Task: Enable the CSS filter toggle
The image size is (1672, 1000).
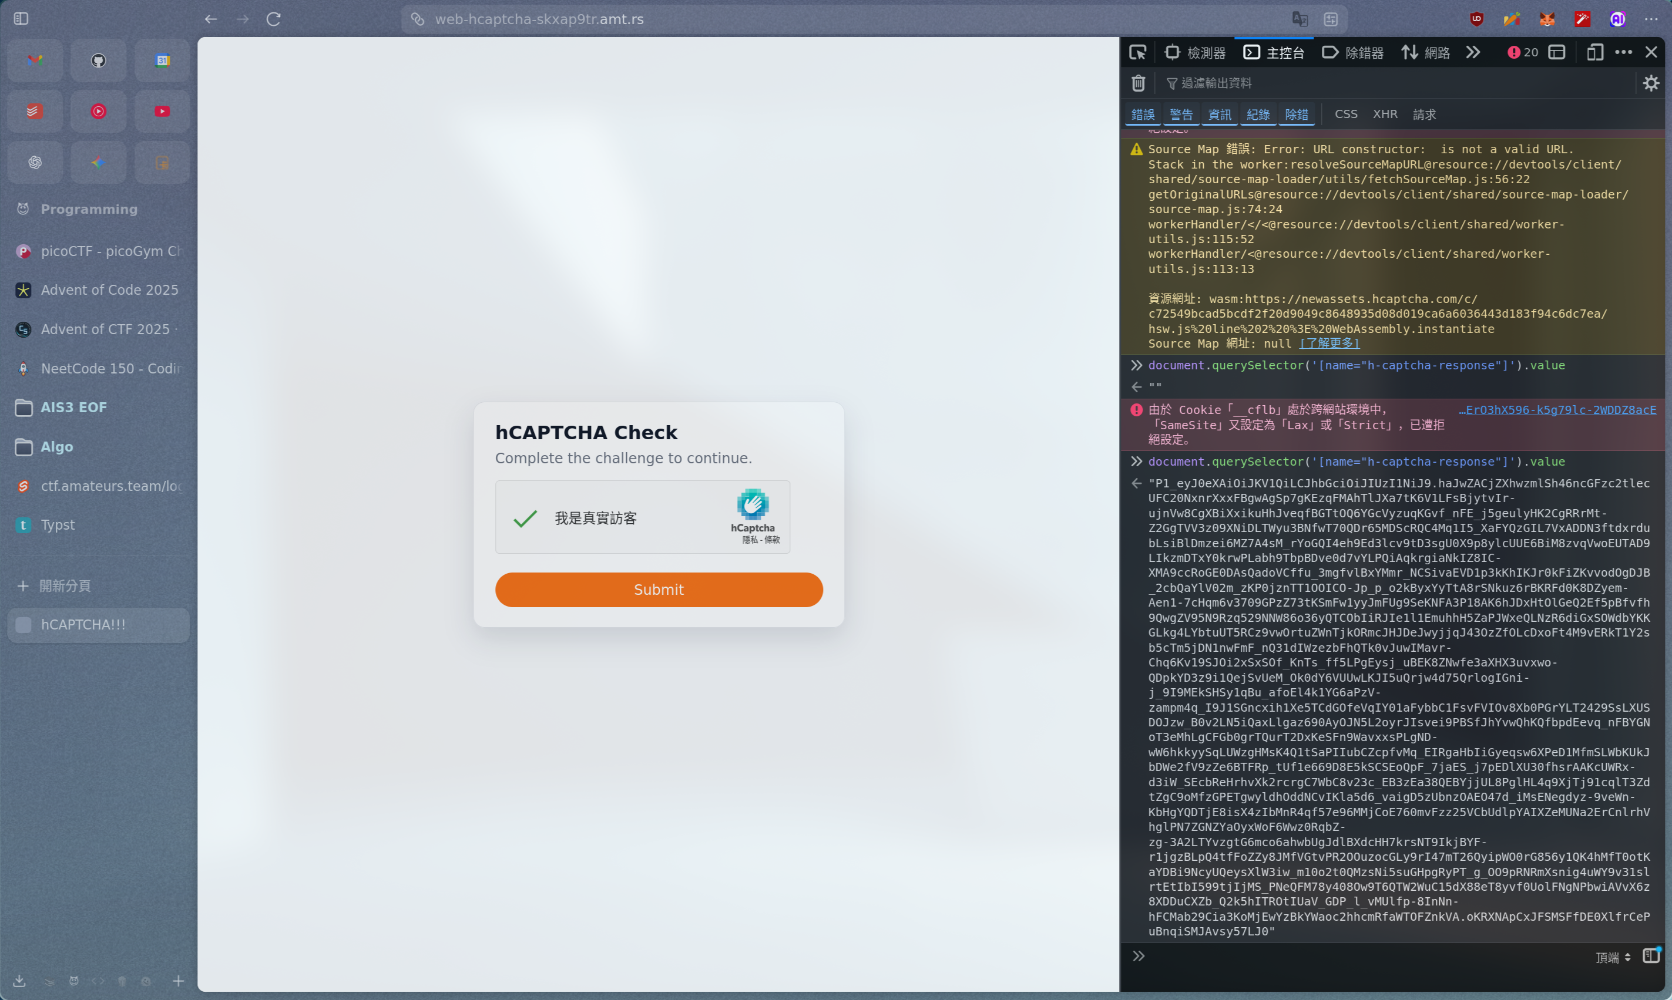Action: tap(1346, 115)
